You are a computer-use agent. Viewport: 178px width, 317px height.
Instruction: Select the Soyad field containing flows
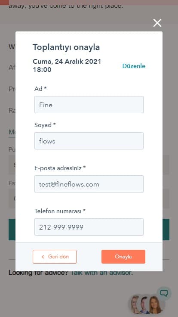click(x=89, y=141)
